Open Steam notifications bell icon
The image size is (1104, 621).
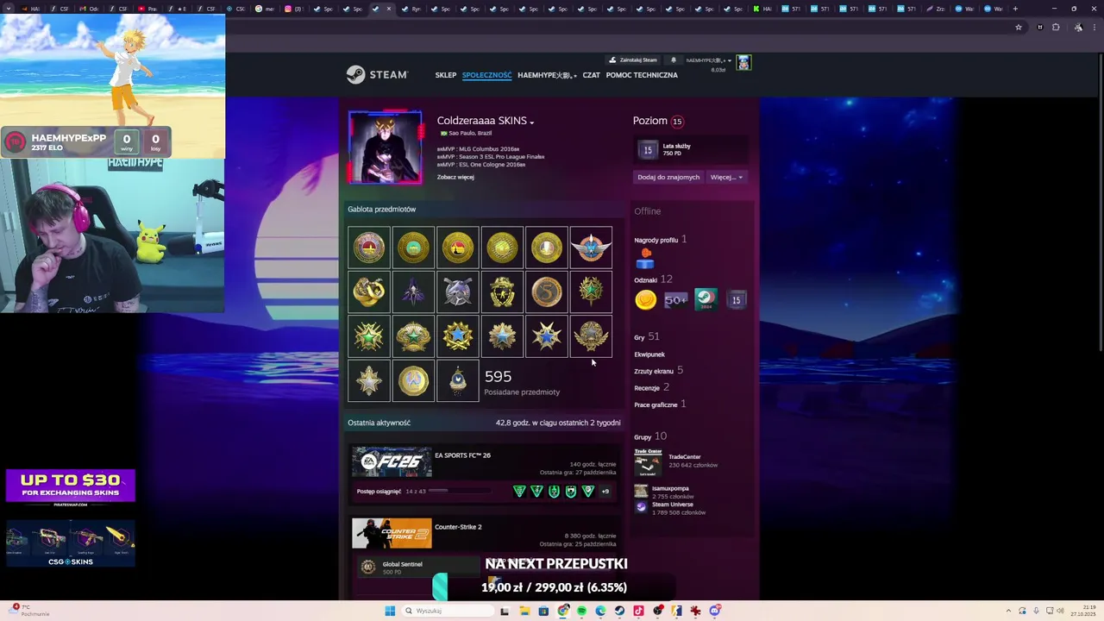[x=674, y=60]
